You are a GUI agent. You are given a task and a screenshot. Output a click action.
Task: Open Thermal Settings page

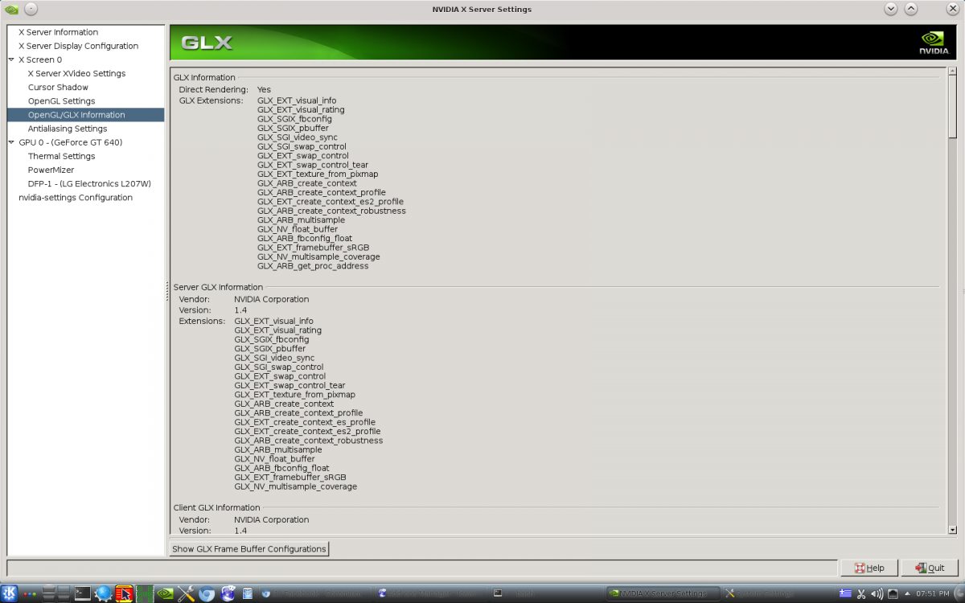point(61,156)
